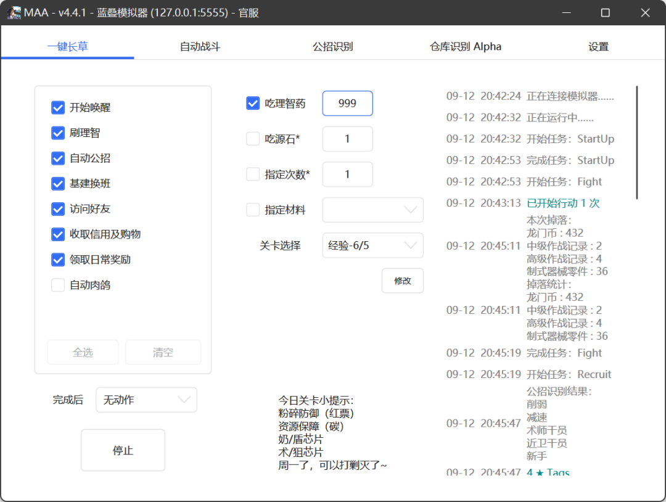Click the 正在运行中 log line

click(560, 118)
